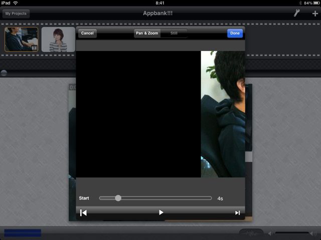Click the 4s duration label

point(220,198)
